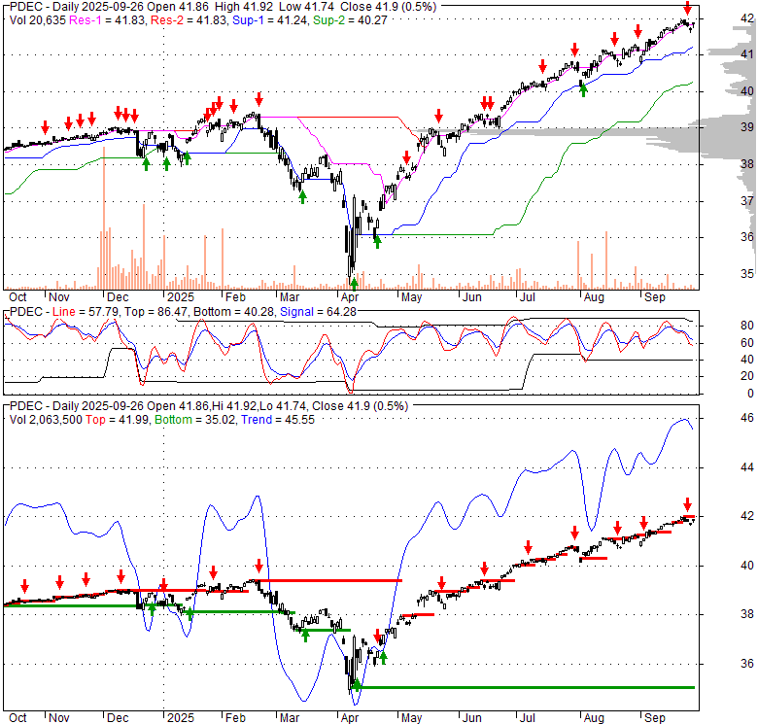Click the 41 price label on top chart
Viewport: 758px width, 724px height.
pyautogui.click(x=747, y=54)
